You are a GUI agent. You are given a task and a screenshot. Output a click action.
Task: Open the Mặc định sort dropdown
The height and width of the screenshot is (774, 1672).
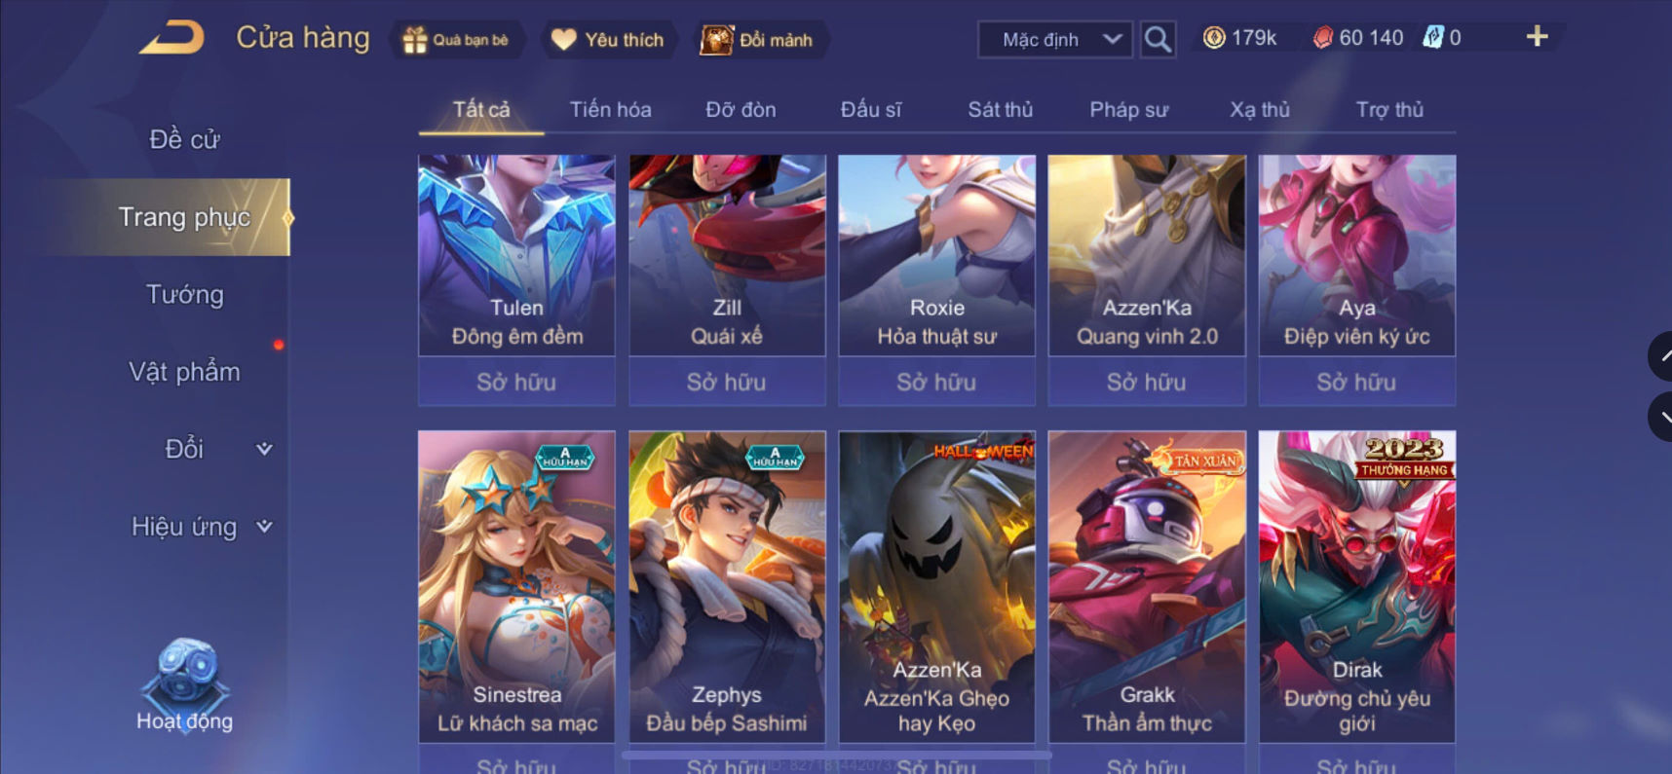pyautogui.click(x=1055, y=40)
